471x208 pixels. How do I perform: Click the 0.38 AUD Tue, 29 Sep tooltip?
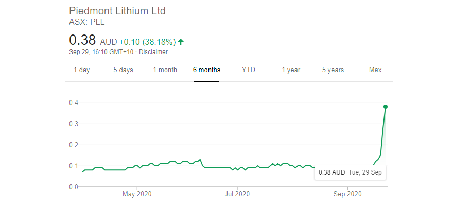350,172
